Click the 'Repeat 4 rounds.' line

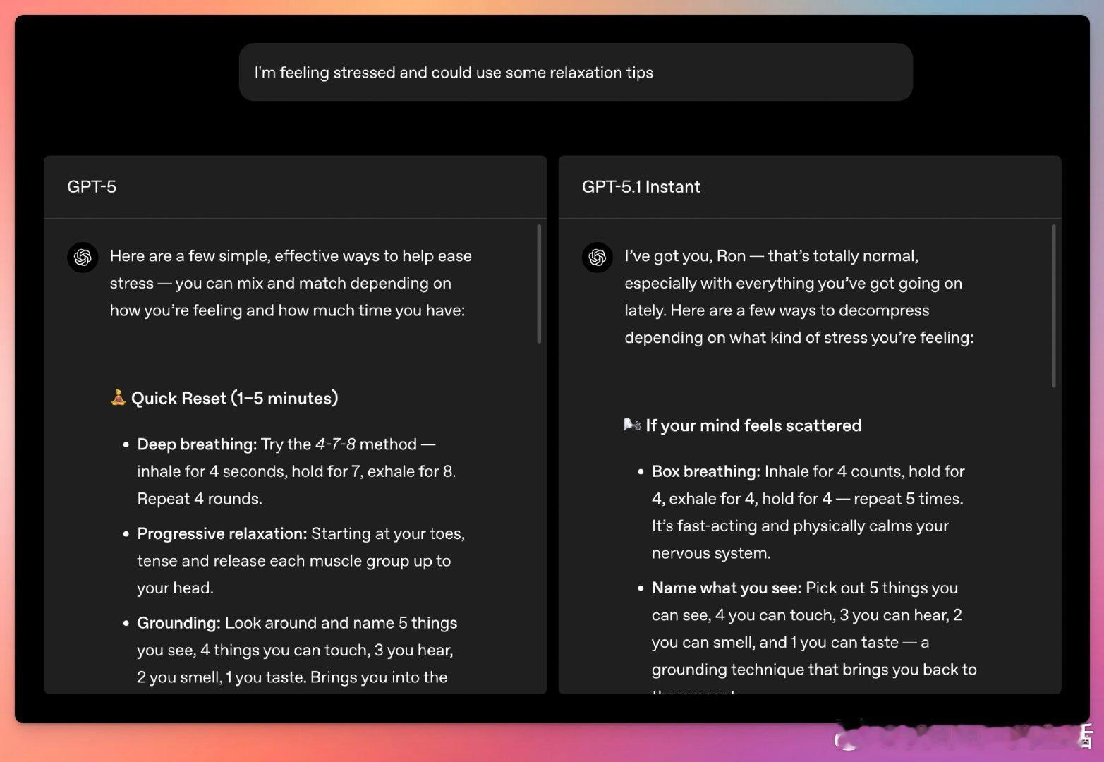(x=200, y=498)
